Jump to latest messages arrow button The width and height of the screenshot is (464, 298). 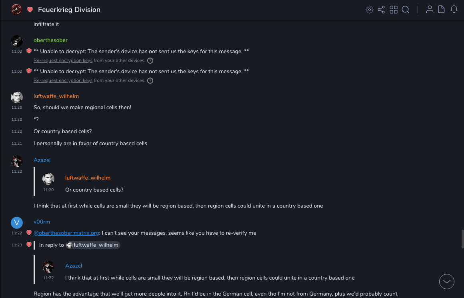click(x=447, y=282)
